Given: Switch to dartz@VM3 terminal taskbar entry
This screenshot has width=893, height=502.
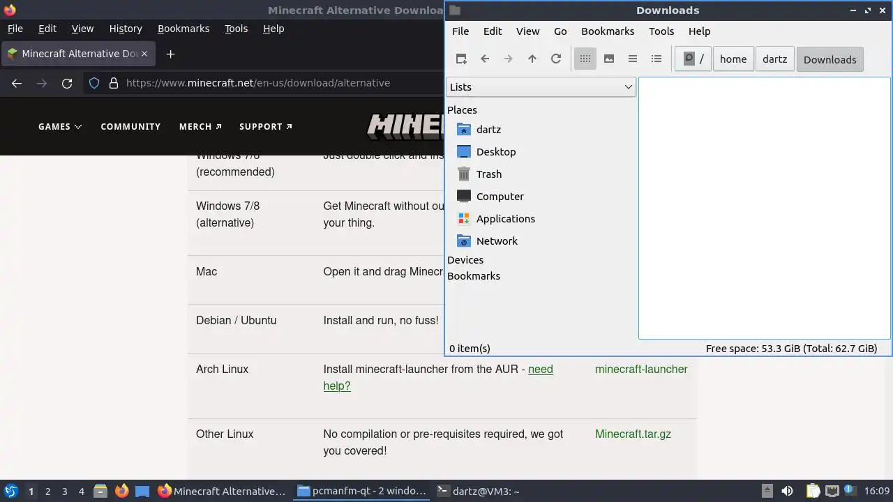Looking at the screenshot, I should (x=478, y=492).
